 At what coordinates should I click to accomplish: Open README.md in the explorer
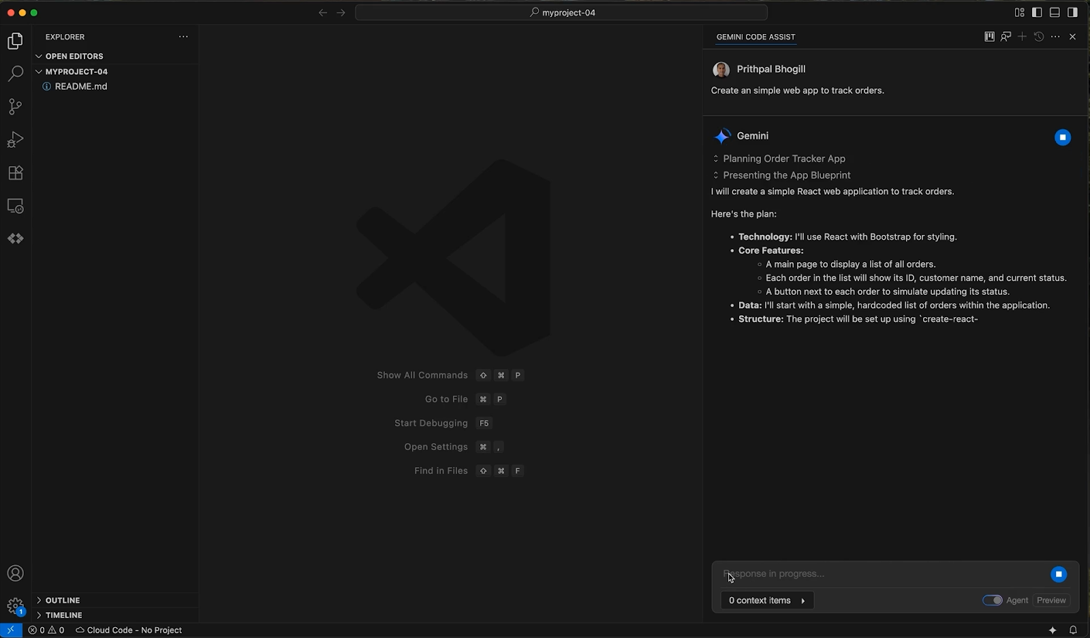(x=80, y=86)
